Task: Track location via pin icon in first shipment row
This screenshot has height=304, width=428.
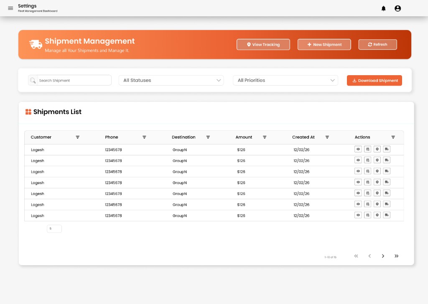Action: pos(377,149)
